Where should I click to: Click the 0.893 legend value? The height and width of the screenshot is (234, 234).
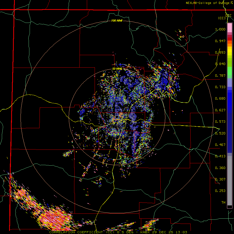pyautogui.click(x=220, y=52)
